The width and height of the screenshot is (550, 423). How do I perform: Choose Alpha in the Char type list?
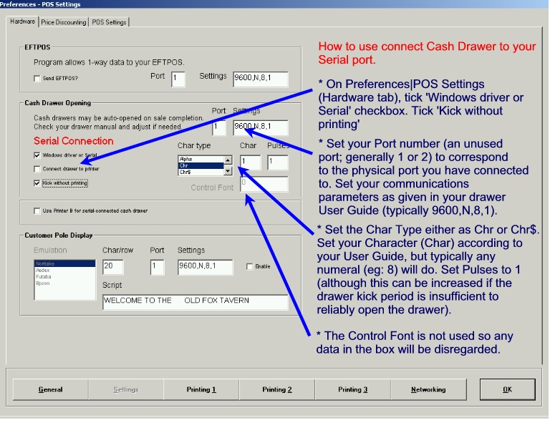201,159
